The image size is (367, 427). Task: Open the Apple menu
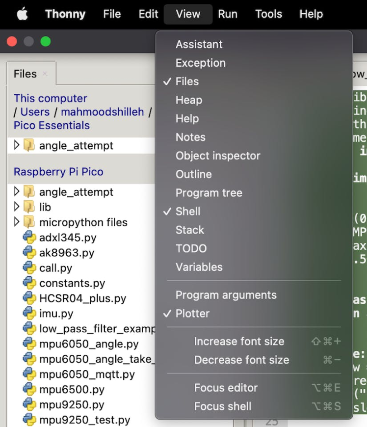tap(22, 14)
